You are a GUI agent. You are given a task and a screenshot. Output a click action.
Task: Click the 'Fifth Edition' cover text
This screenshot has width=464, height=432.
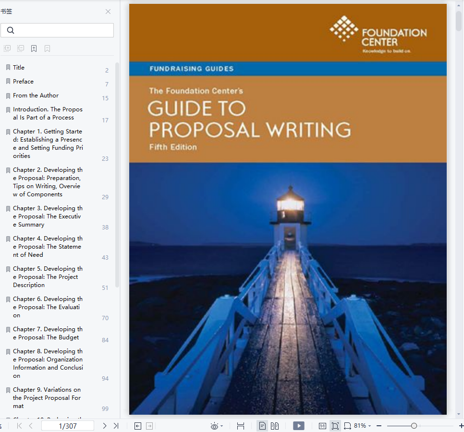(x=173, y=147)
